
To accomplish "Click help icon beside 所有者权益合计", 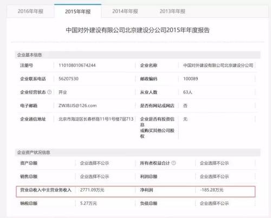I will pos(173,163).
